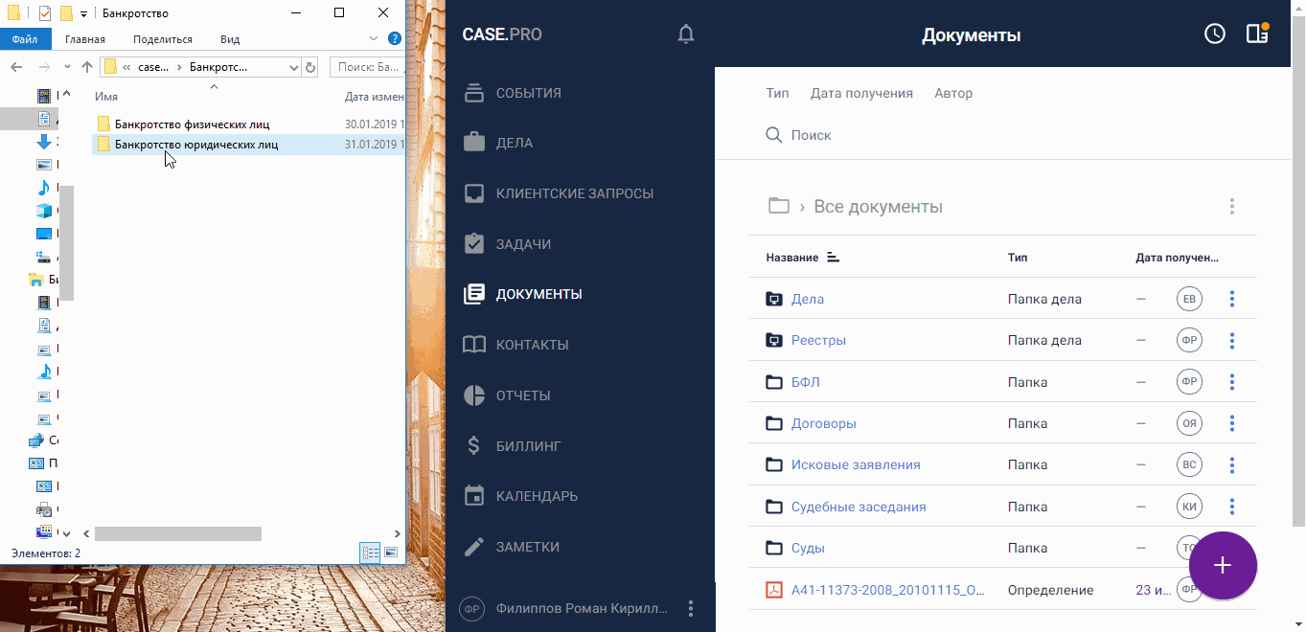
Task: Open the three-dot menu for the Реестры row
Action: pos(1232,340)
